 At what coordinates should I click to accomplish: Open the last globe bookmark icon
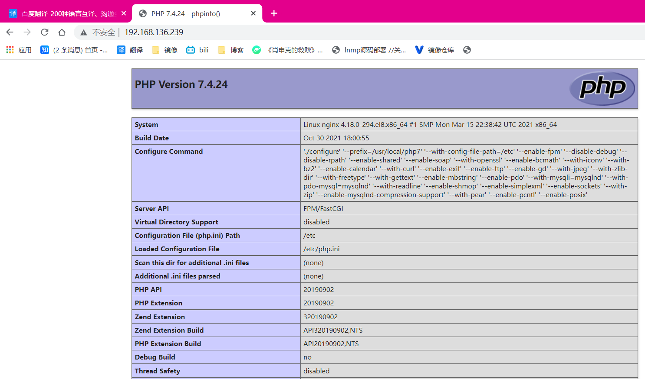(x=467, y=50)
